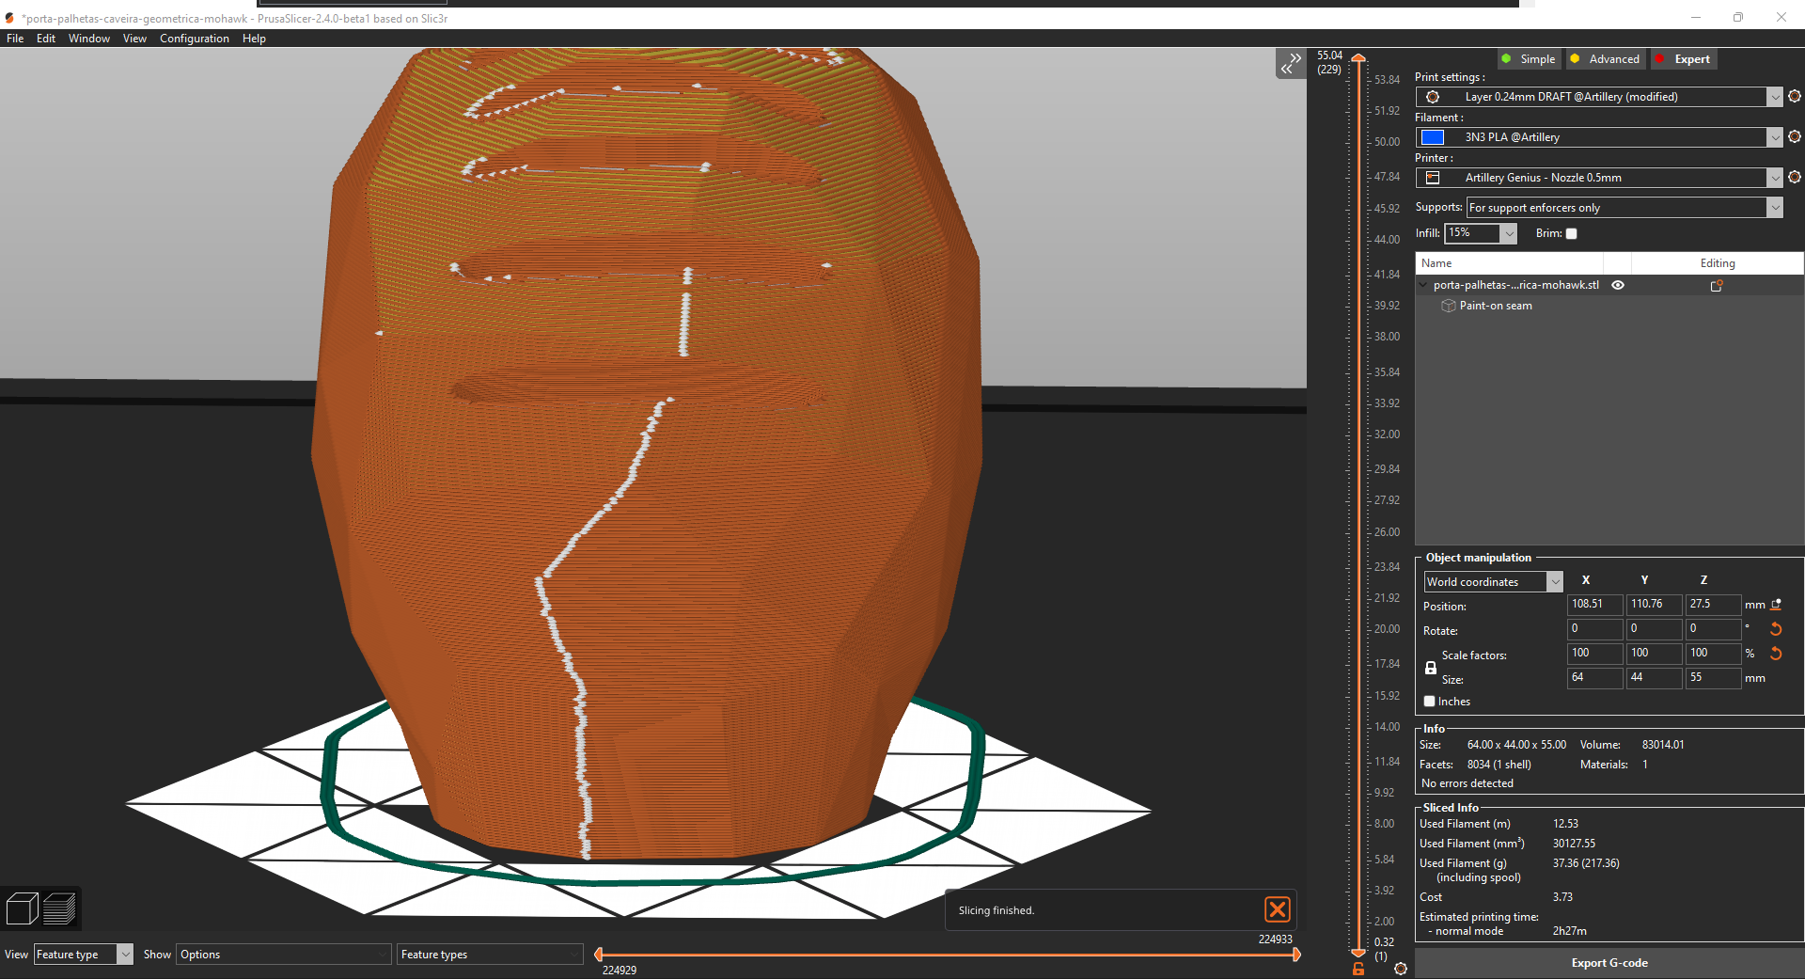
Task: Click the '2h27m' estimated time value
Action: [1570, 931]
